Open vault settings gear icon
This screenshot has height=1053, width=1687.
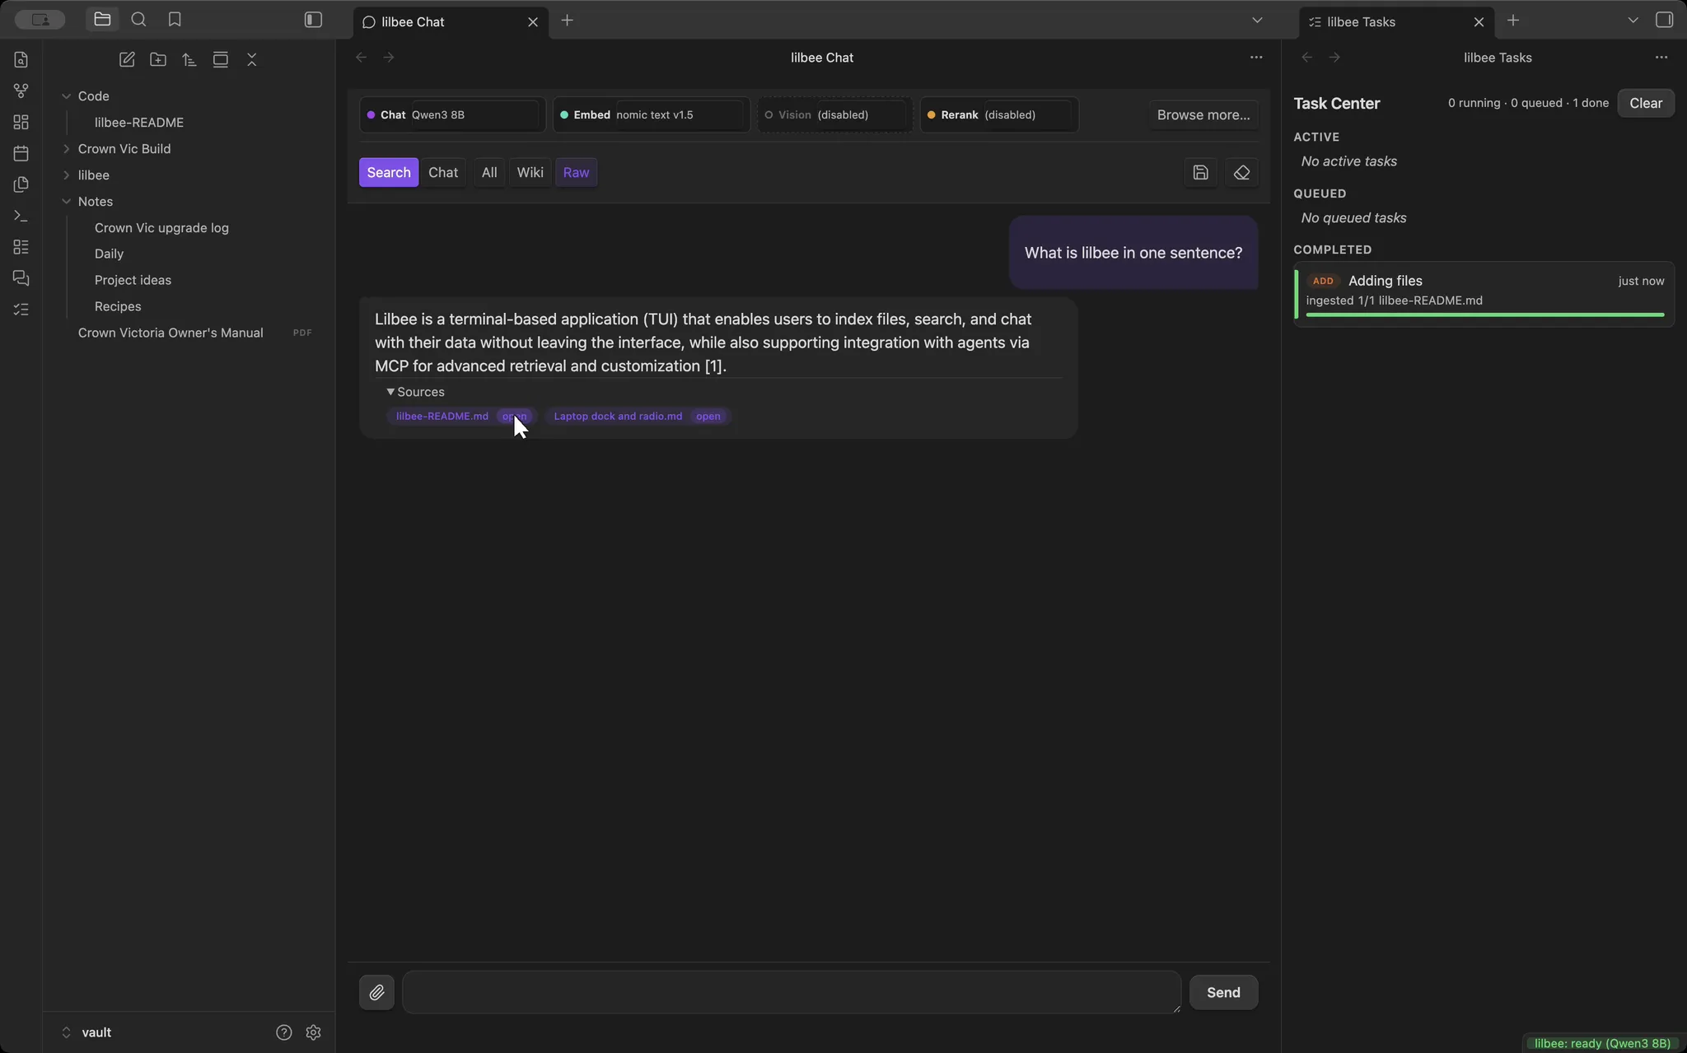(x=313, y=1032)
